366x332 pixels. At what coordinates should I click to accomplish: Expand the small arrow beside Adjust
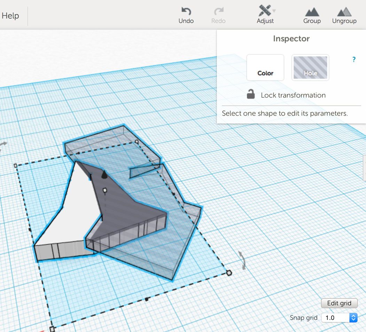tap(274, 11)
